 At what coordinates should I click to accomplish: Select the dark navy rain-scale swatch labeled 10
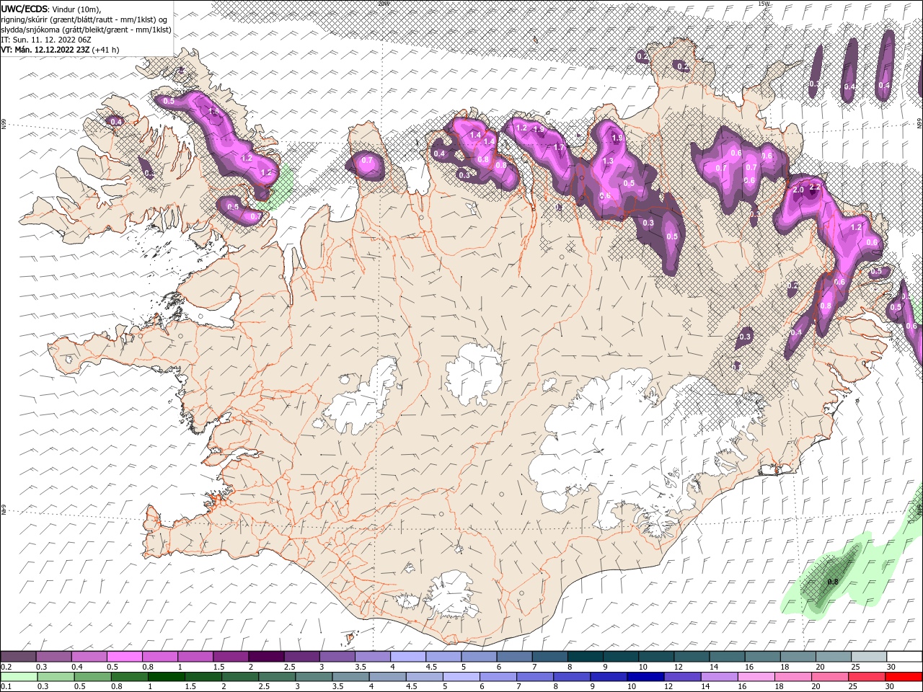644,676
